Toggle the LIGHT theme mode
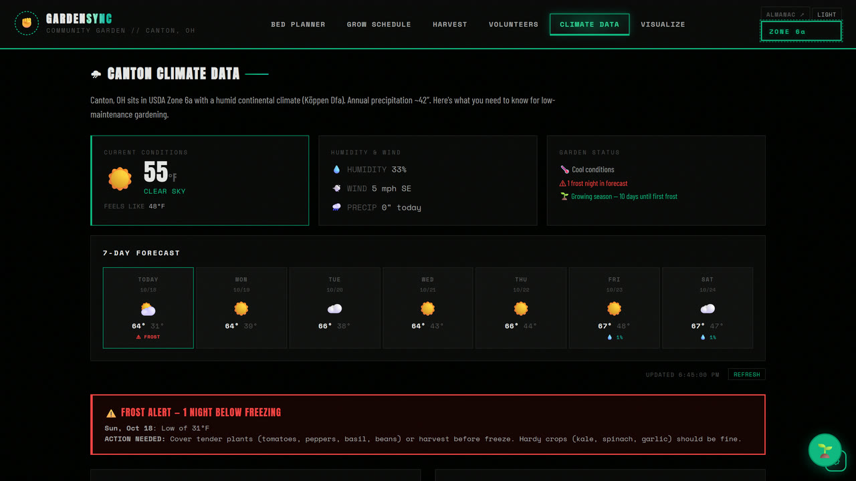This screenshot has height=481, width=856. (x=827, y=14)
